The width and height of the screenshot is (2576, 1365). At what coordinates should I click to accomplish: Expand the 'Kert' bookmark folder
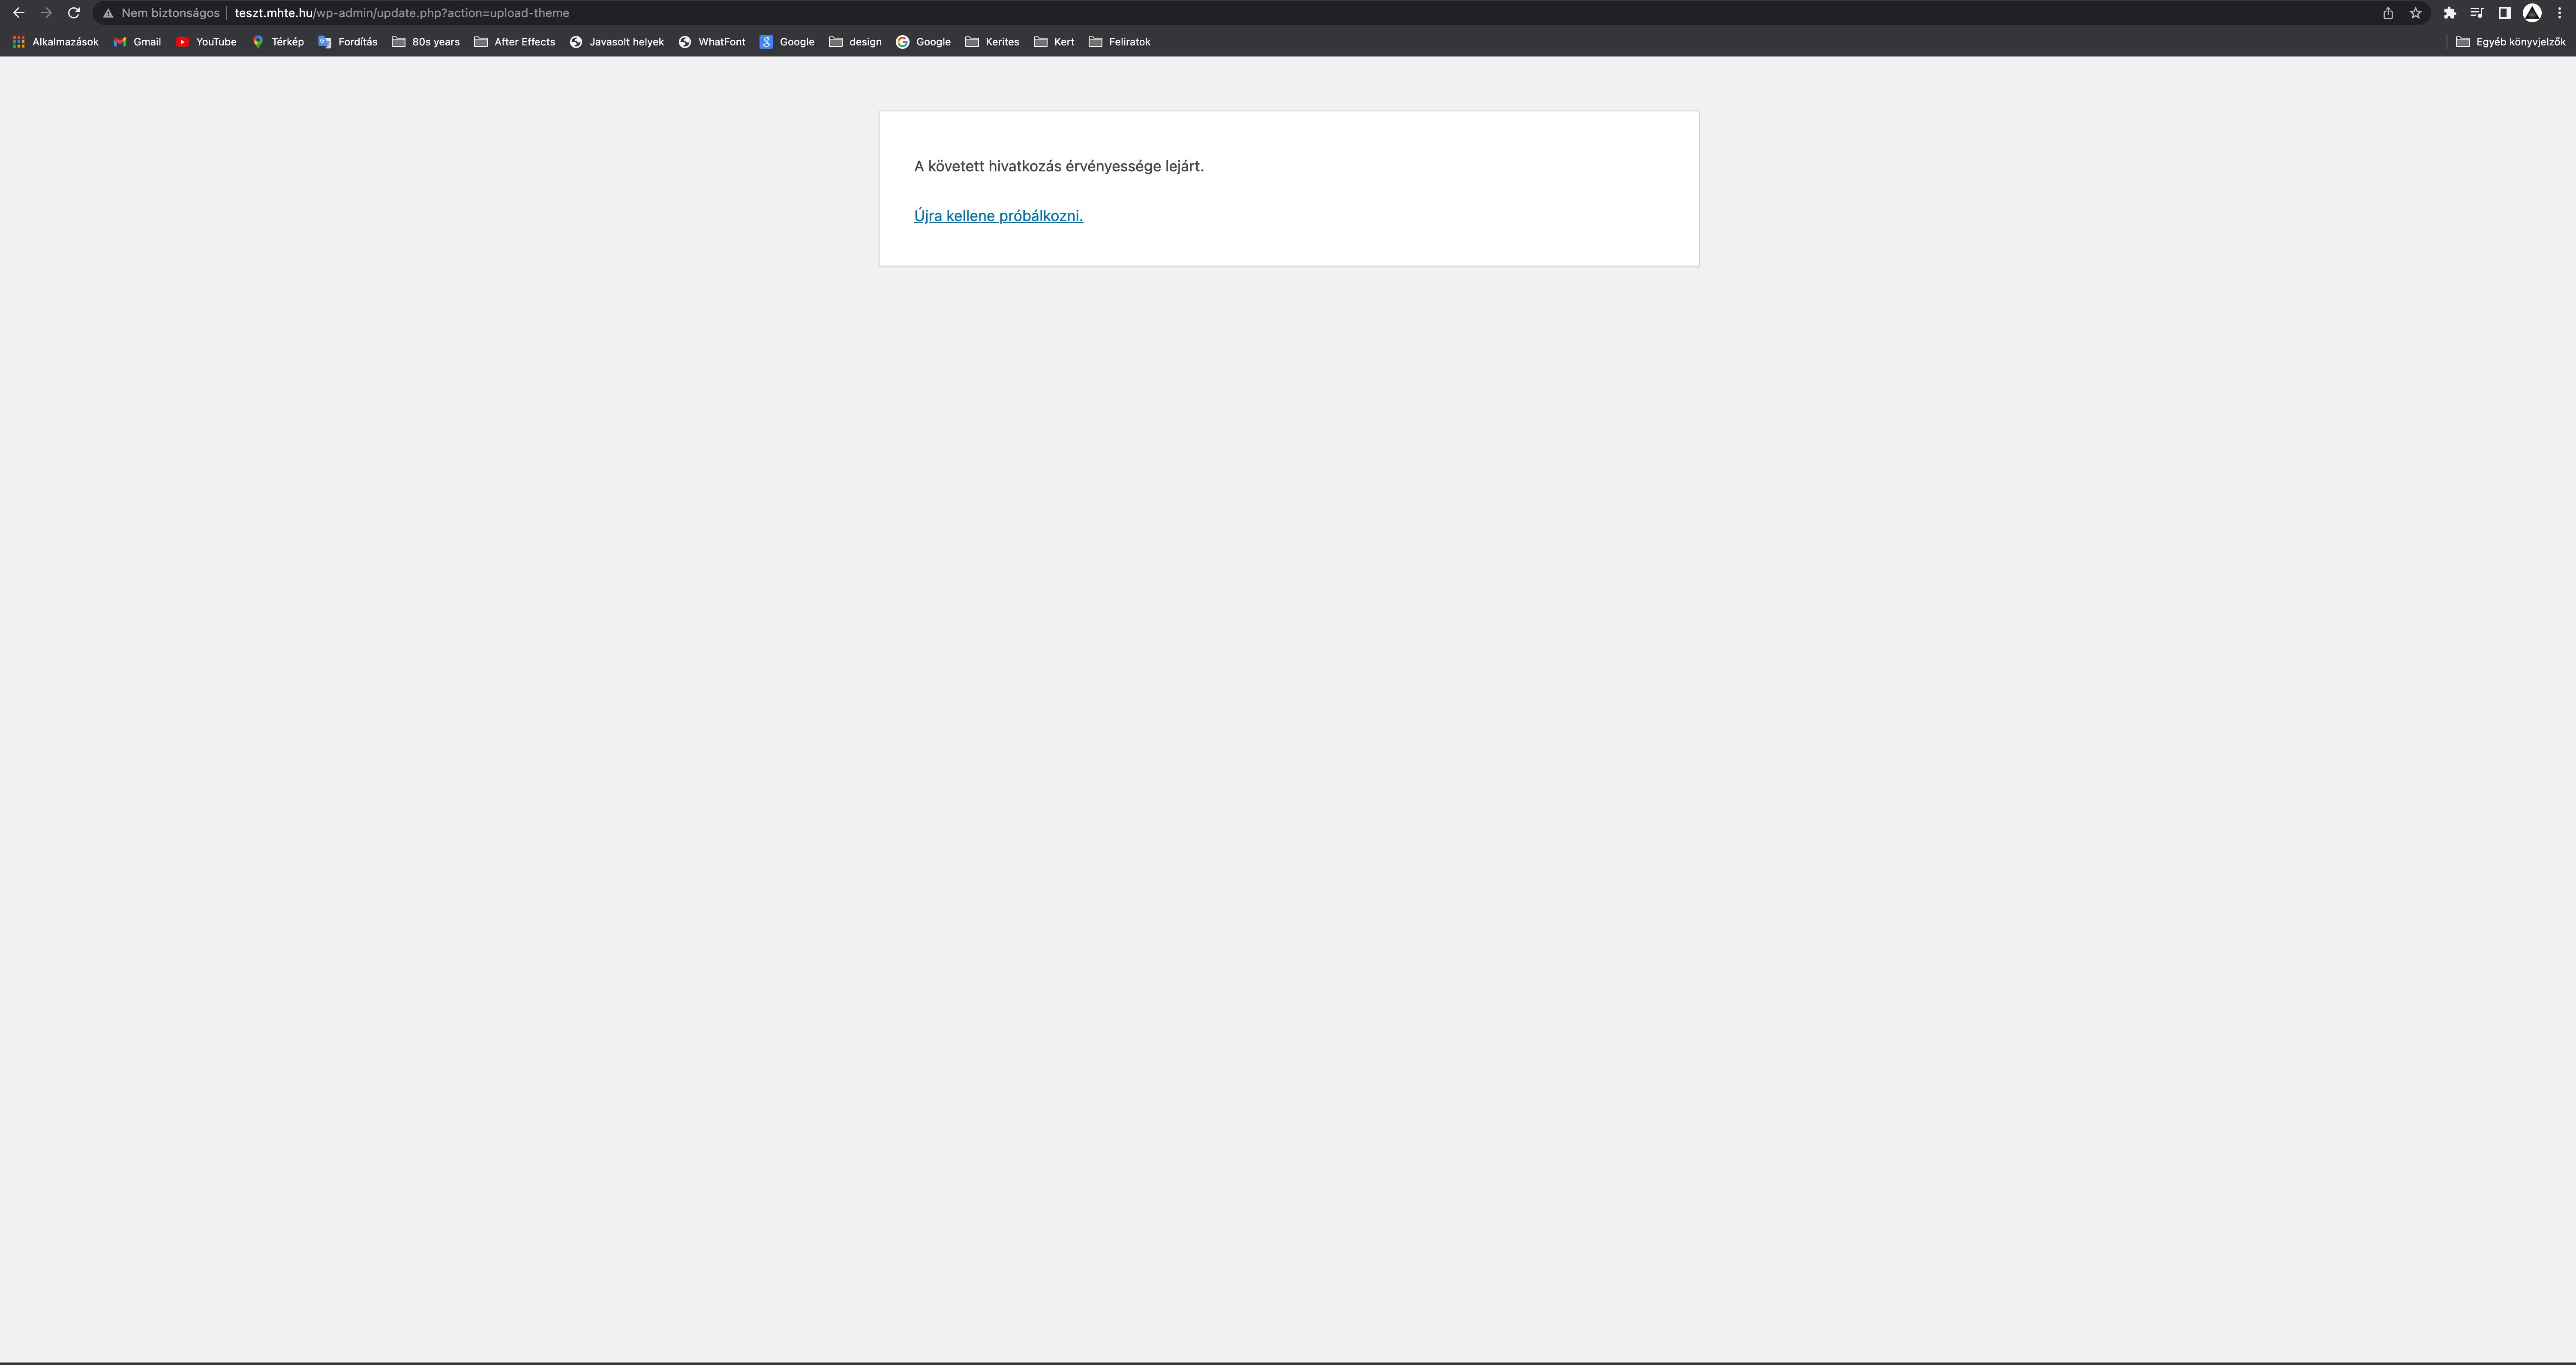(x=1054, y=42)
